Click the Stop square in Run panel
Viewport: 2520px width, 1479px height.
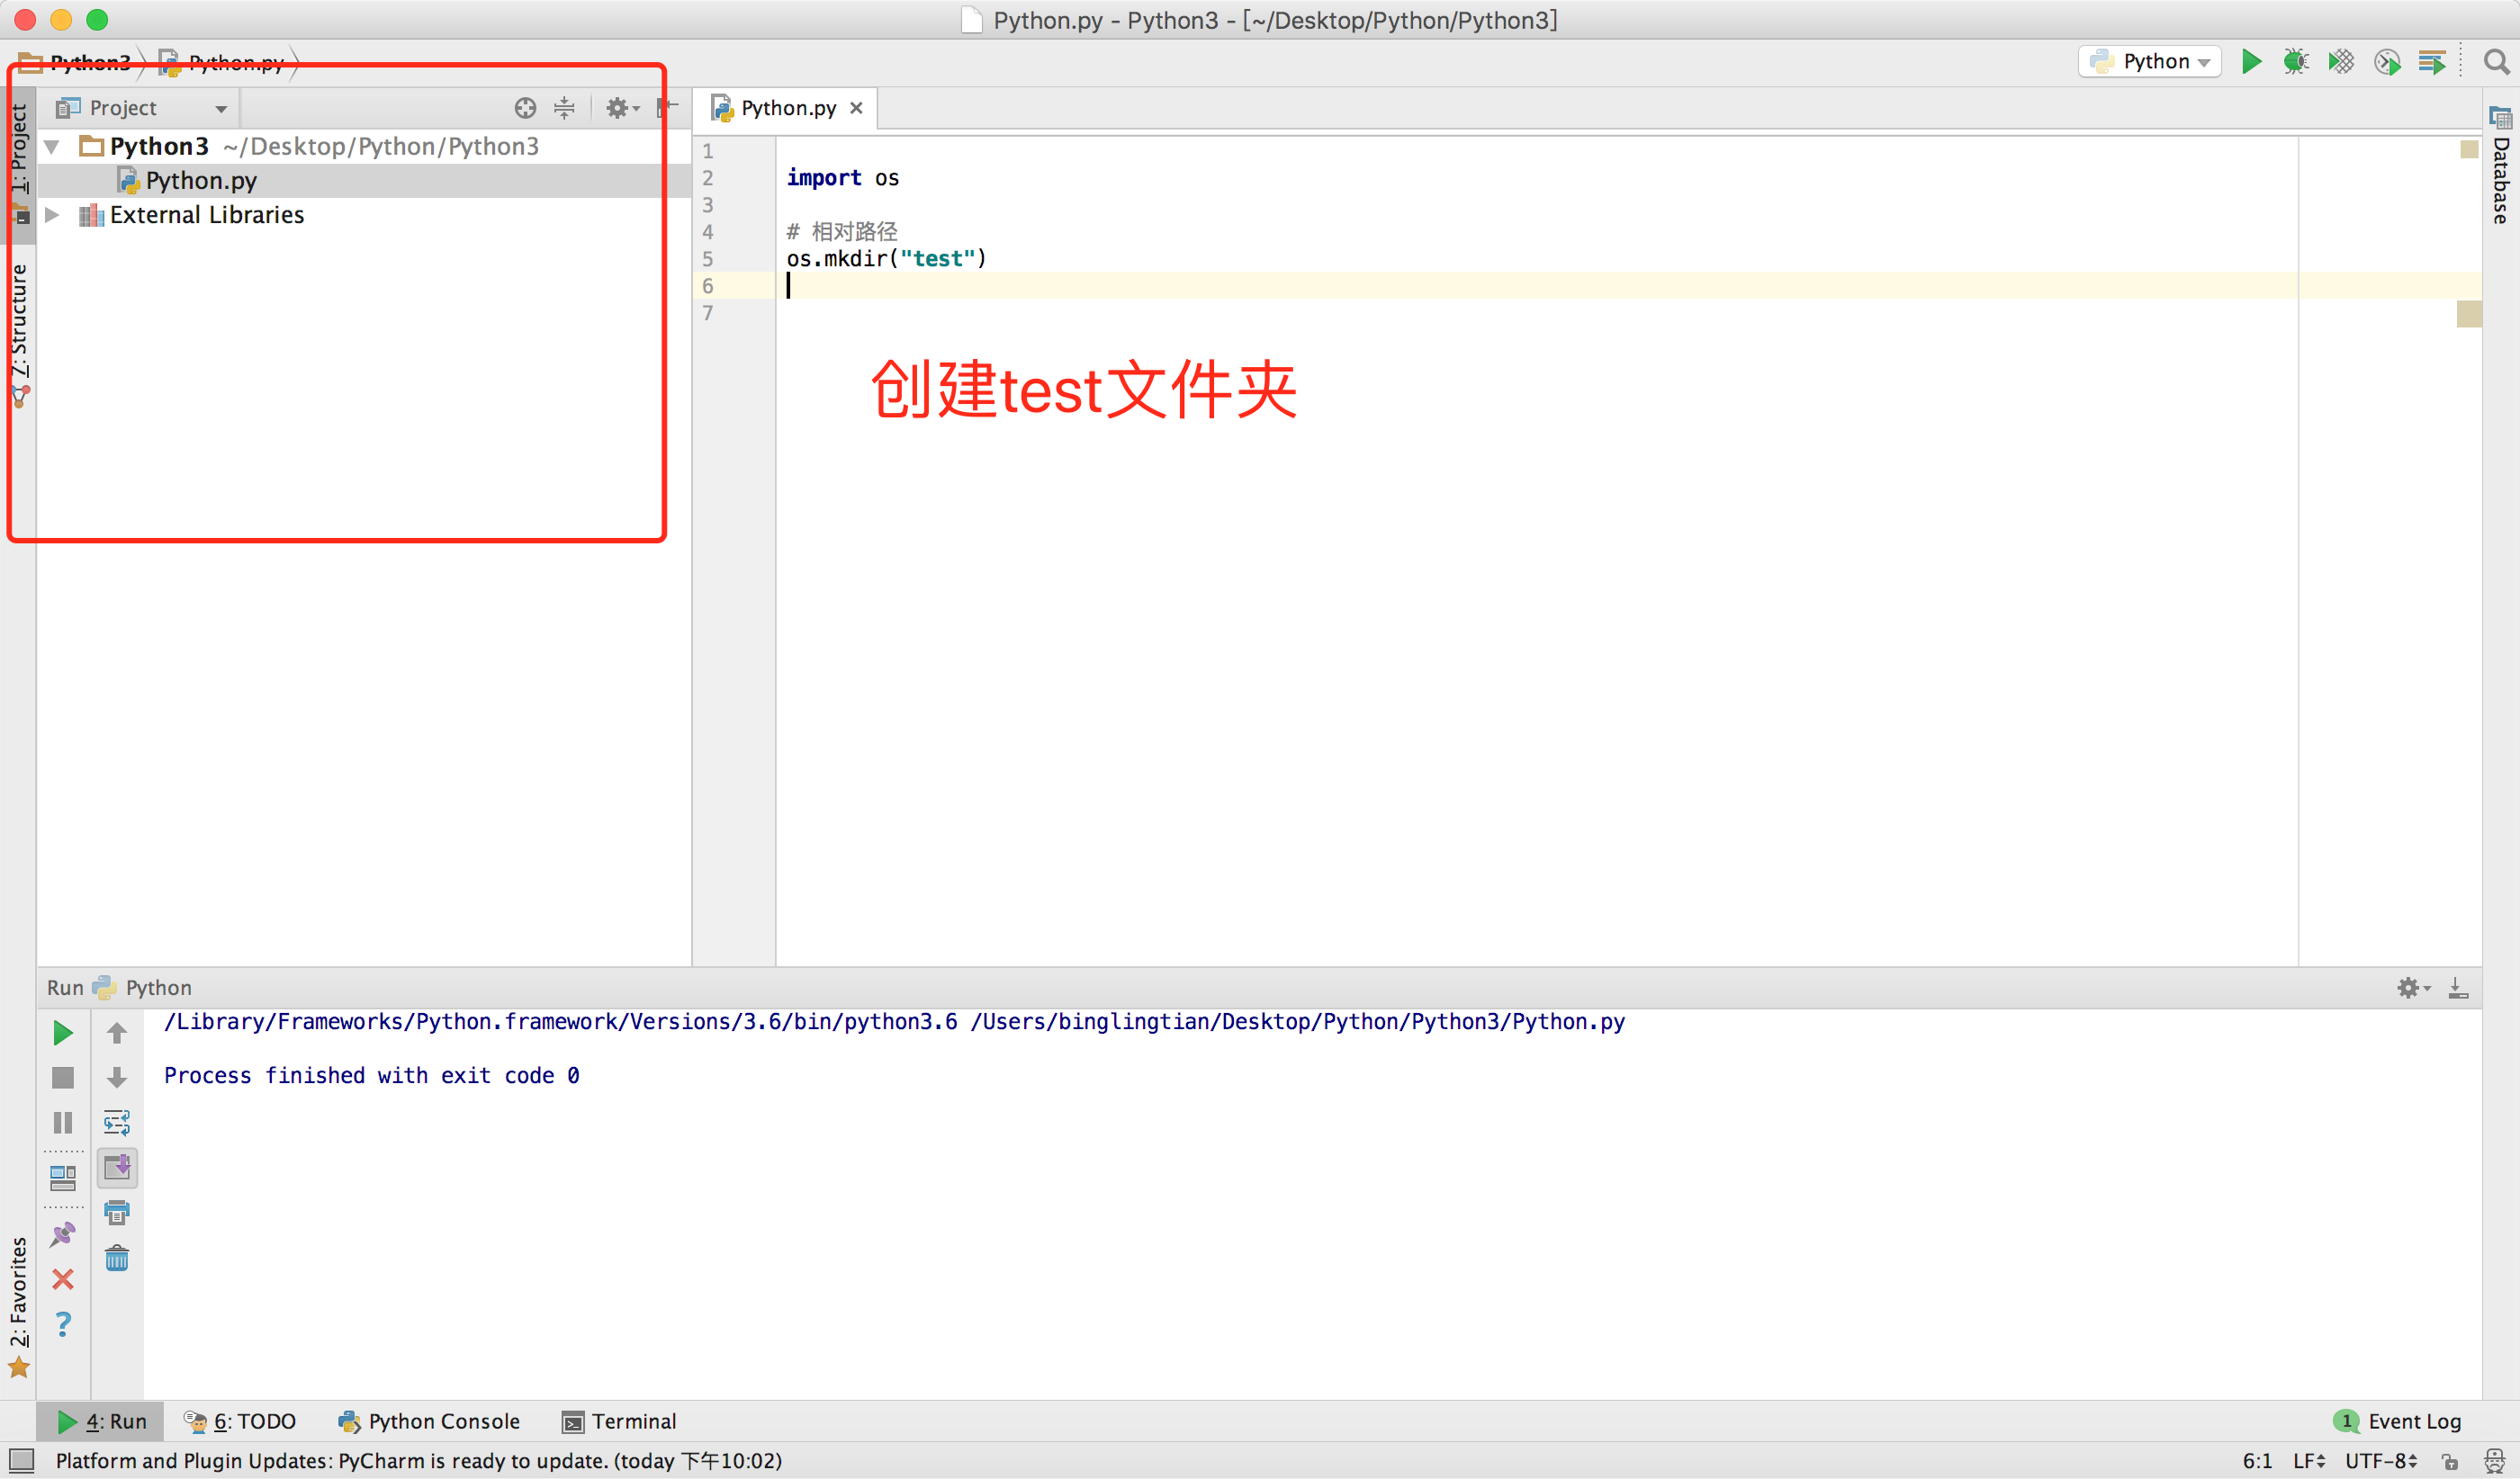[x=62, y=1077]
